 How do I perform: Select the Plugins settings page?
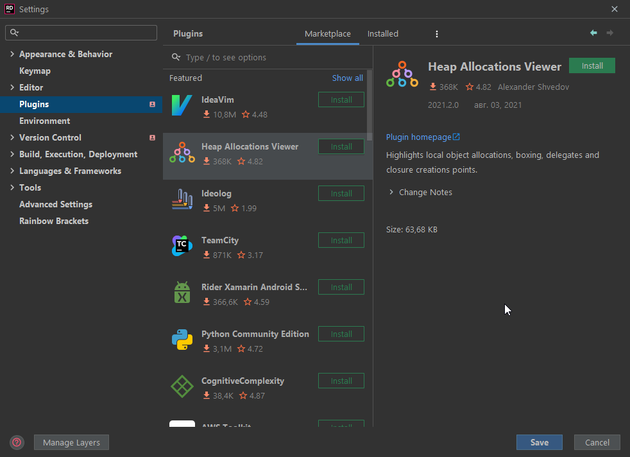[81, 104]
